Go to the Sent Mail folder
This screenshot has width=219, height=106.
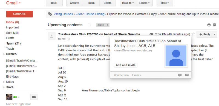(12, 33)
